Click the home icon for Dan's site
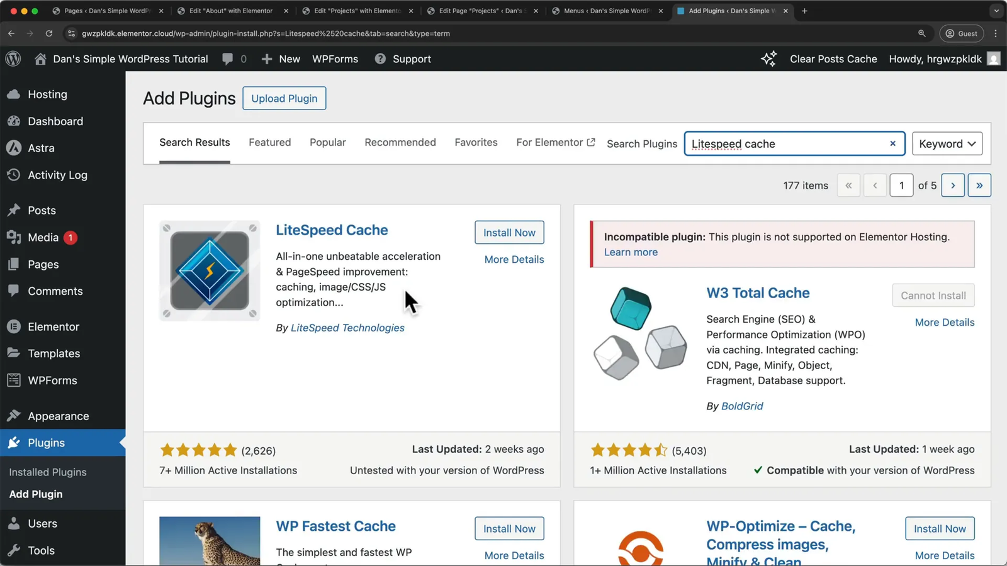The height and width of the screenshot is (566, 1007). [40, 58]
